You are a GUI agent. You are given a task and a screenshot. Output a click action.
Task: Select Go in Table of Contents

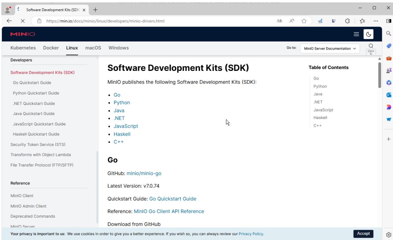(x=316, y=78)
